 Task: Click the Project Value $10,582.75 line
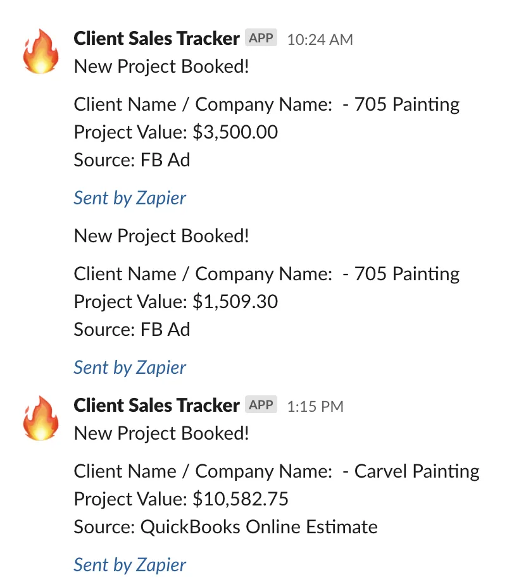[x=181, y=499]
